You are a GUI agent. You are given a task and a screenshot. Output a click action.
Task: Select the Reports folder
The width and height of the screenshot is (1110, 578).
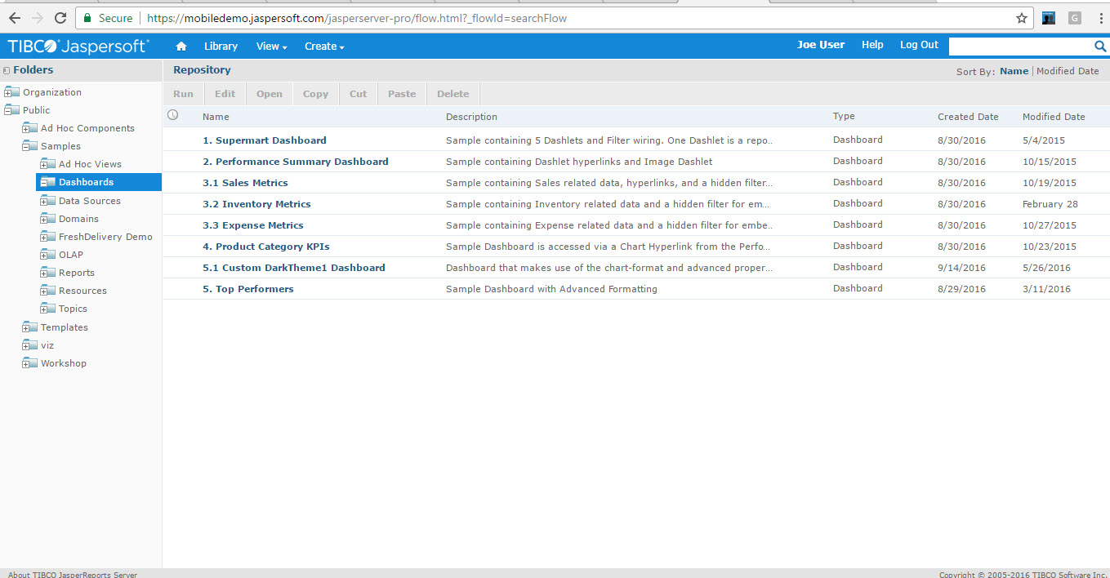[77, 273]
